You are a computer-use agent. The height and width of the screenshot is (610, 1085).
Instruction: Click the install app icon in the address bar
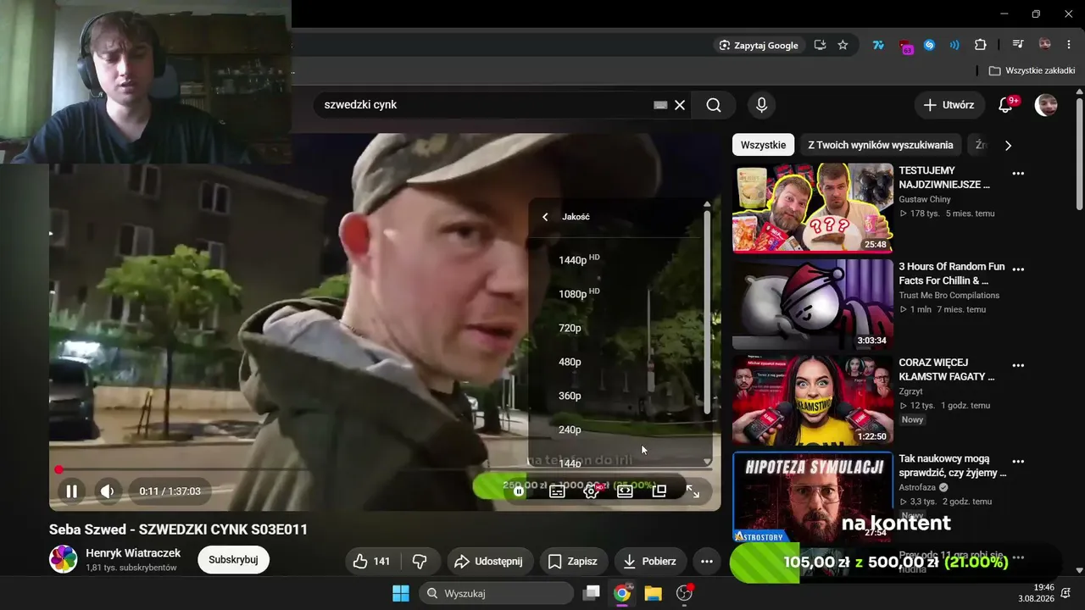click(x=820, y=45)
